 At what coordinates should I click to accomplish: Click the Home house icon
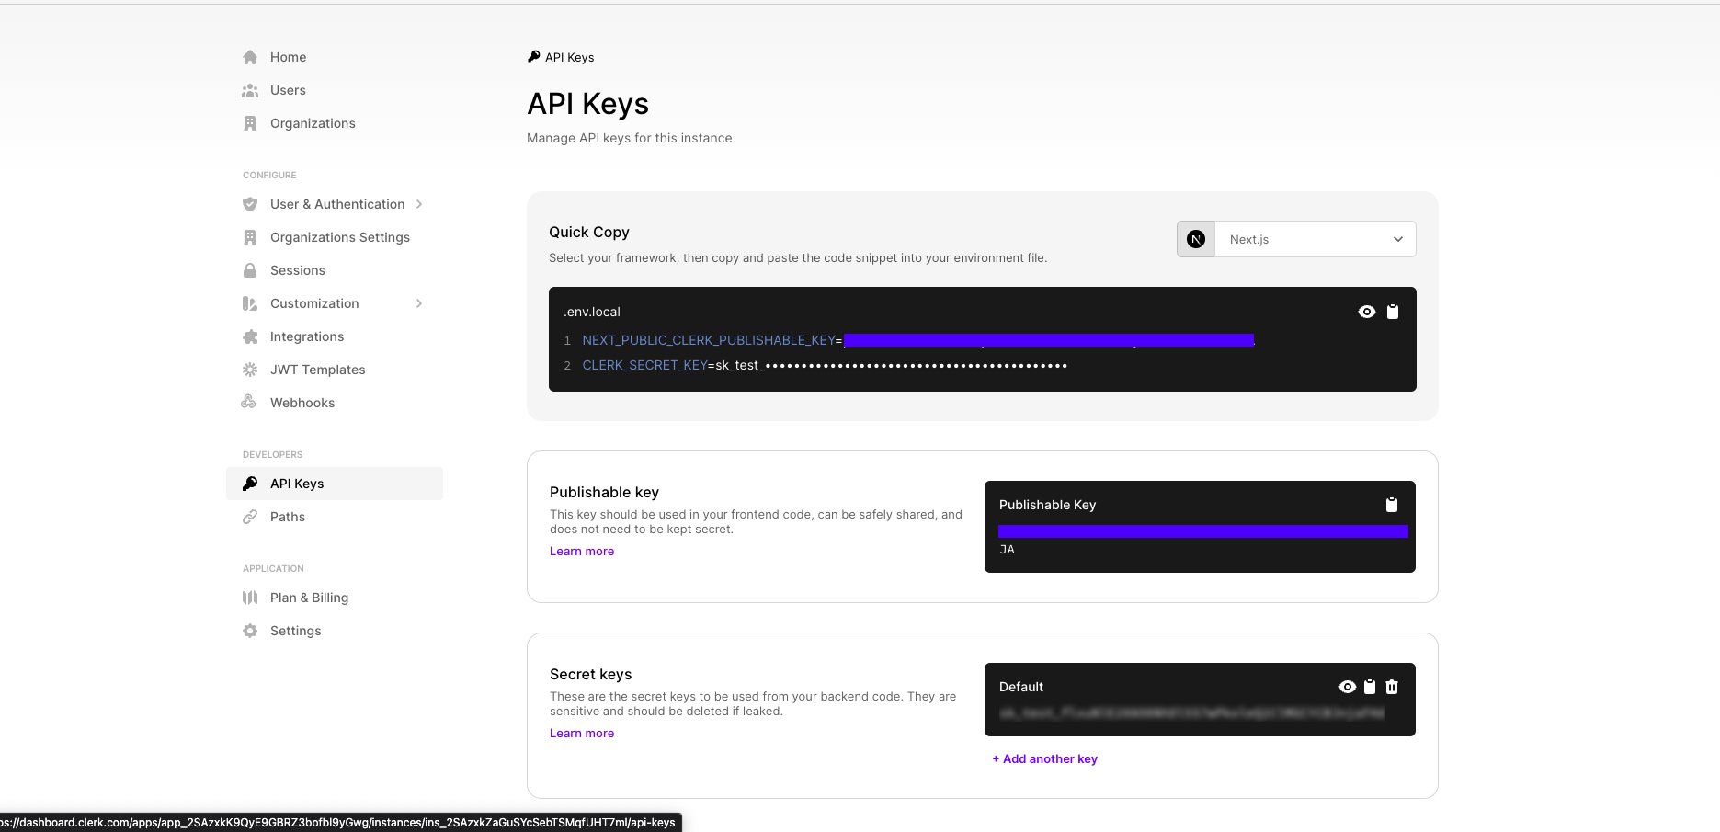tap(250, 57)
